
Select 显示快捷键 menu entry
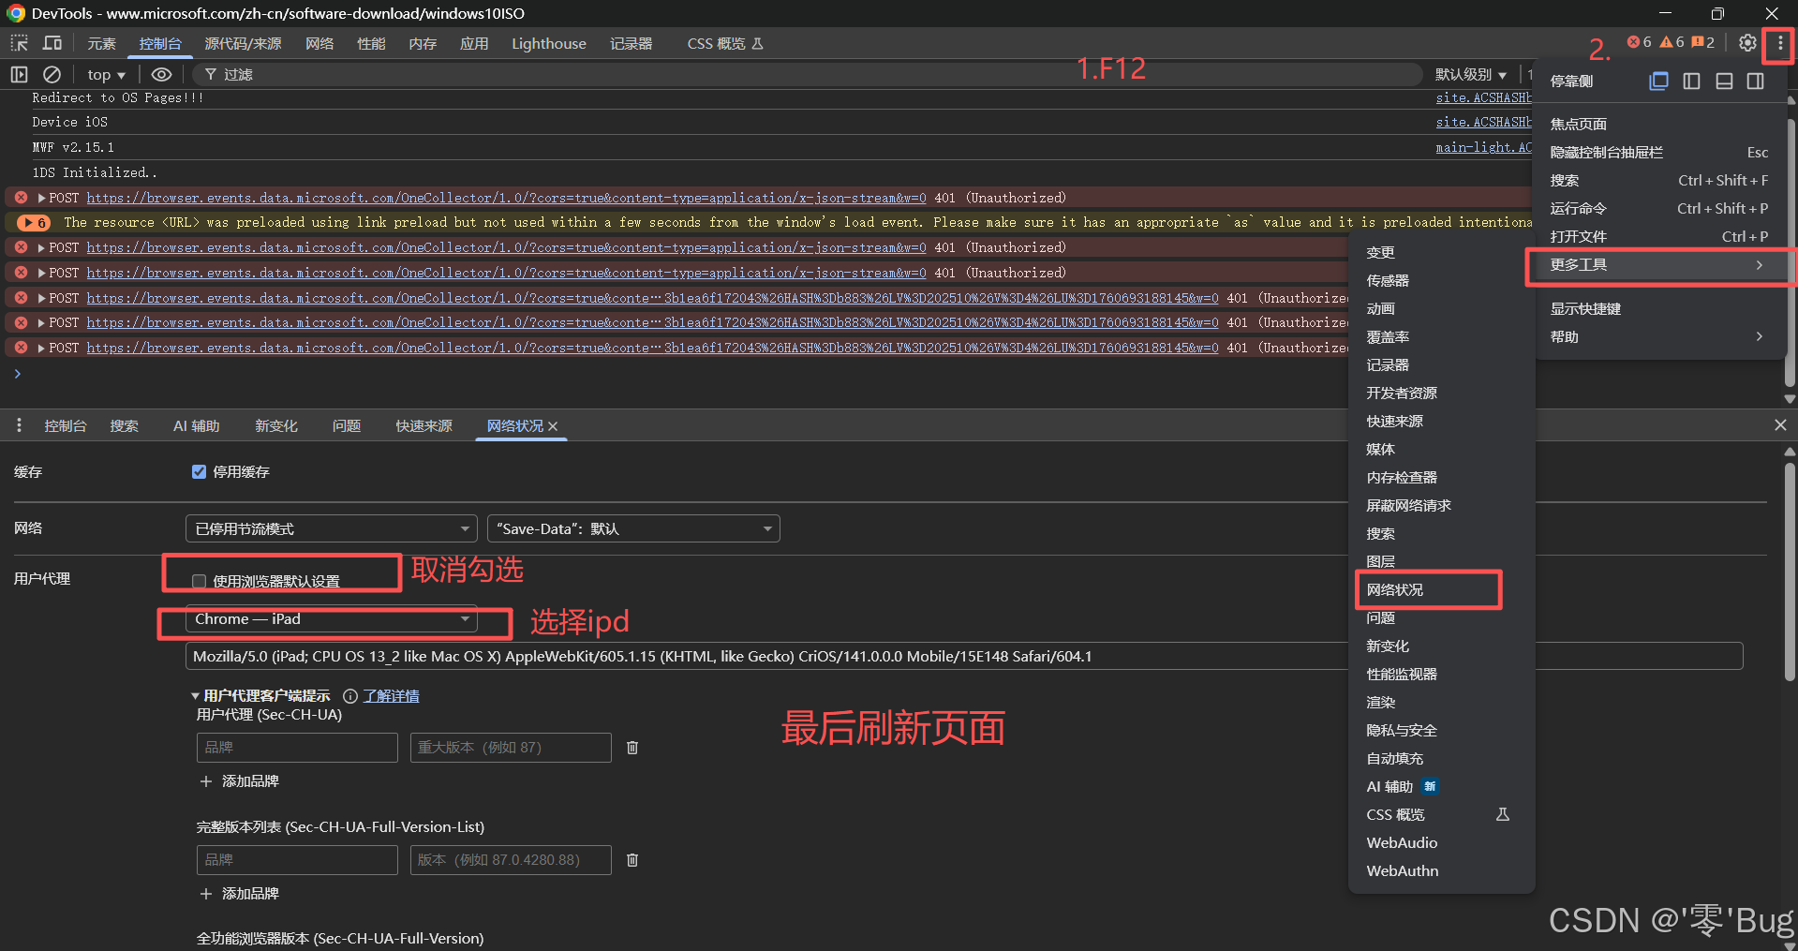[1658, 308]
